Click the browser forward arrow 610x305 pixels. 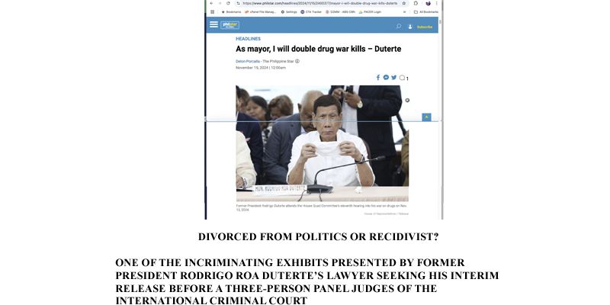(220, 3)
